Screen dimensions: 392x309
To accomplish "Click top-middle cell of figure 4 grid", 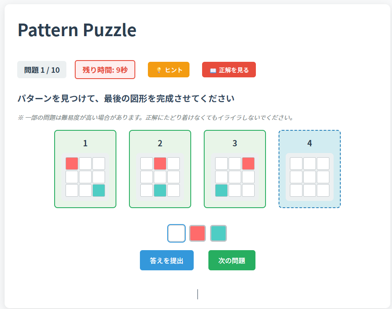I will click(310, 164).
